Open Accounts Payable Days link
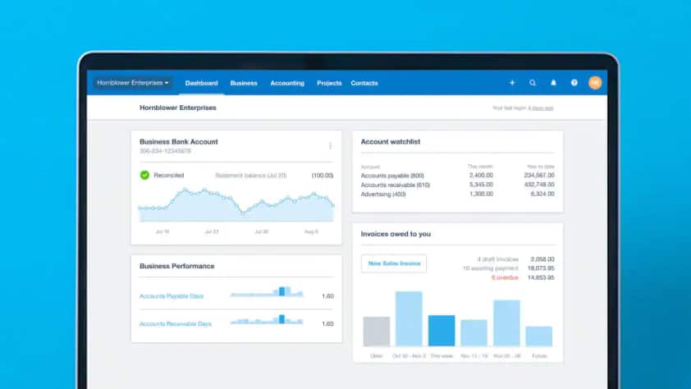 pos(172,295)
